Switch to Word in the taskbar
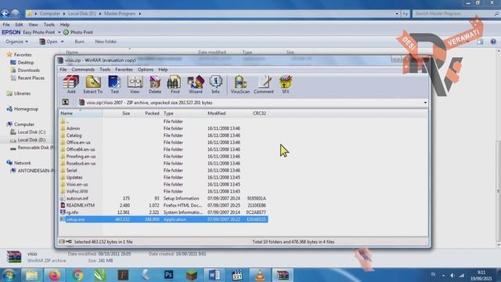The width and height of the screenshot is (501, 282). point(214,275)
